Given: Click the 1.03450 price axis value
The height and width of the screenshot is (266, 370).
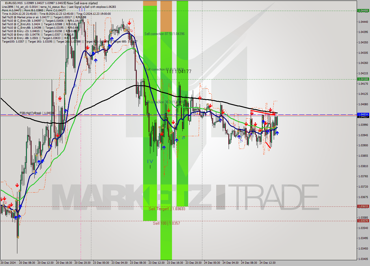Looking at the screenshot, I should pos(363,248).
